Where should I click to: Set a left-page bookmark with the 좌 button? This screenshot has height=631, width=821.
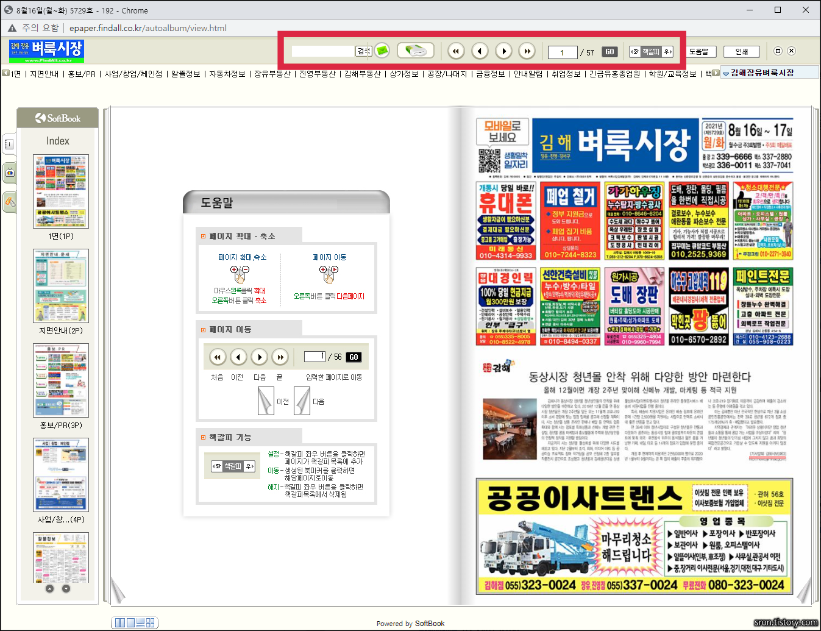pyautogui.click(x=635, y=52)
